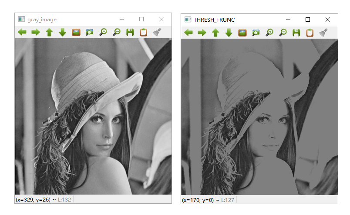Image resolution: width=350 pixels, height=215 pixels.
Task: Click the truncated threshold Lena image
Action: pos(259,117)
